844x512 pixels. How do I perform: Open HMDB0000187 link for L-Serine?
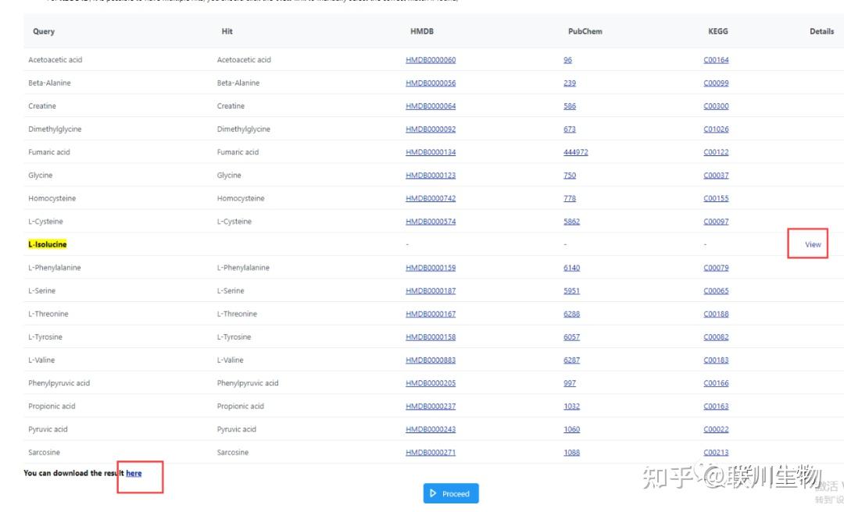click(431, 291)
